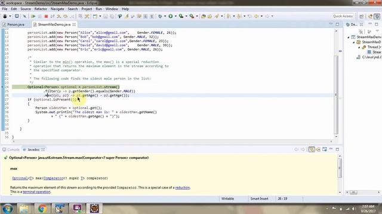
Task: Click the Windows Start button
Action: 8,209
